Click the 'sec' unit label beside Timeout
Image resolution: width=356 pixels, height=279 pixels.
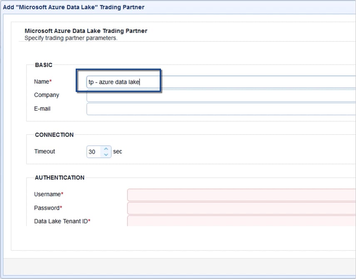[117, 151]
